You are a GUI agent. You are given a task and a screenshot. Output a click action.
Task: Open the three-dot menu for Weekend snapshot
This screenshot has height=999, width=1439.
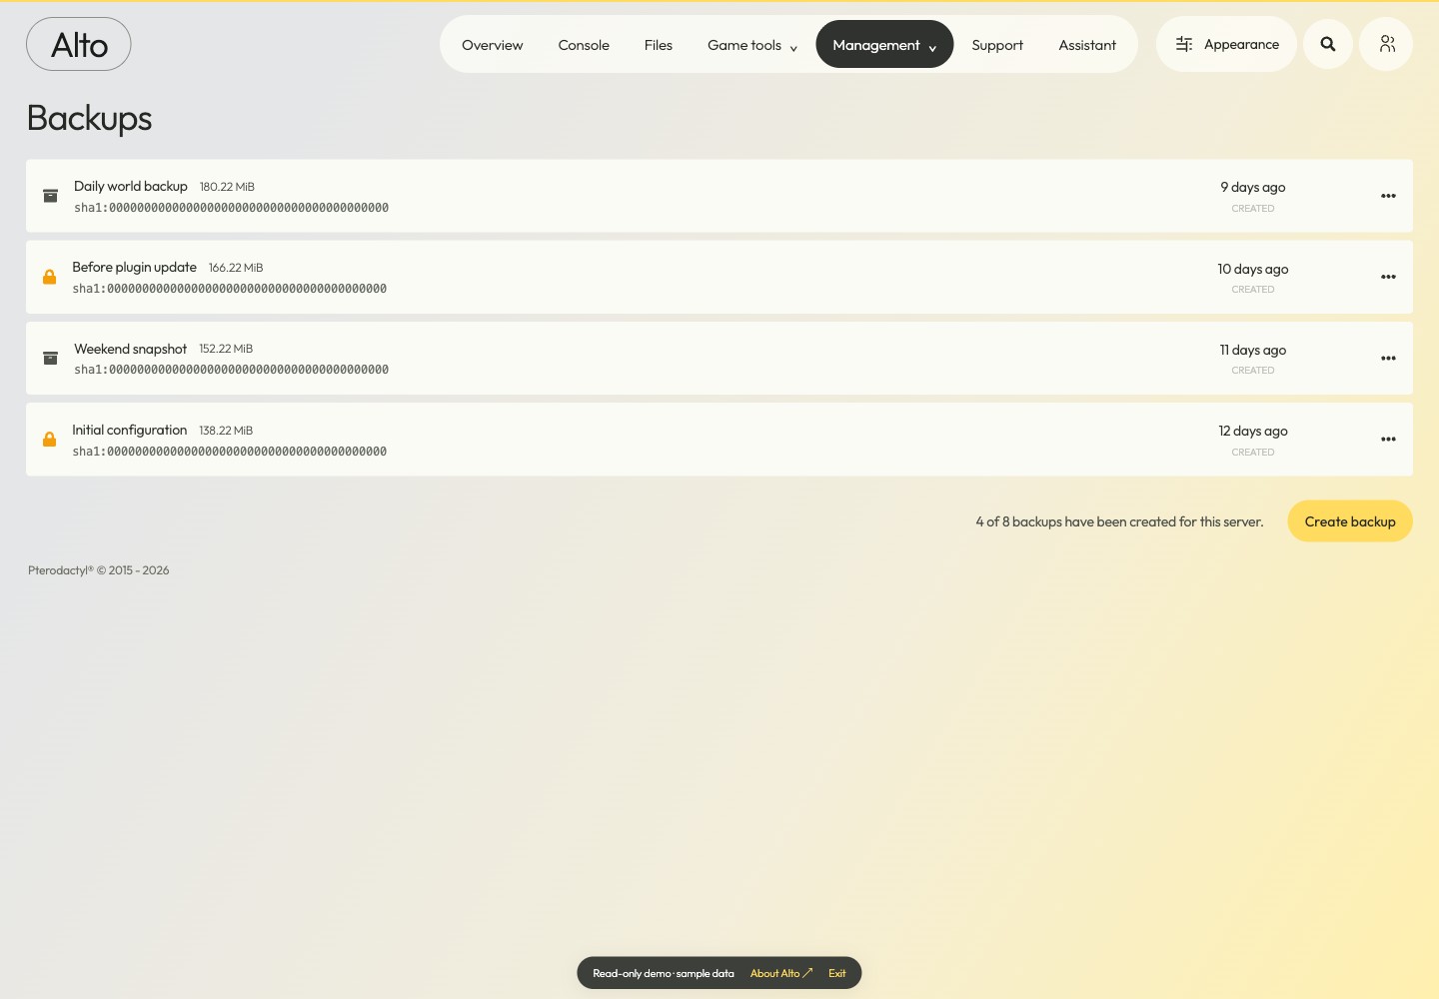1388,358
